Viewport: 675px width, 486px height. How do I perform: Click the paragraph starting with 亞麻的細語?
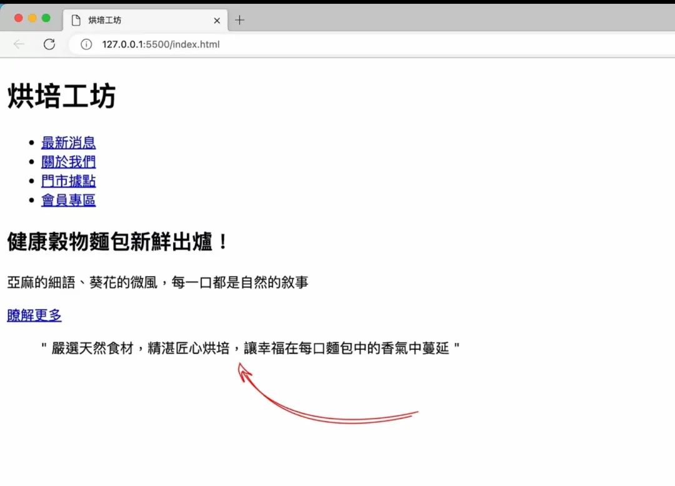coord(157,283)
